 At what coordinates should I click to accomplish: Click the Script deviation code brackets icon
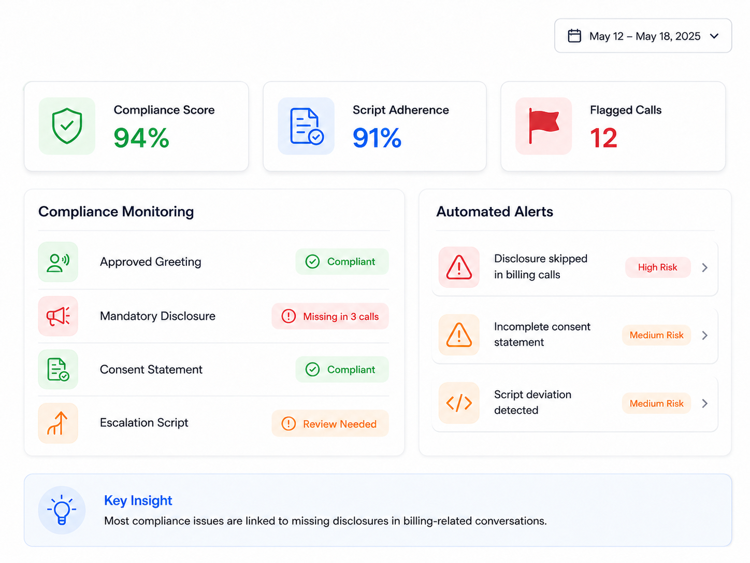pos(459,403)
